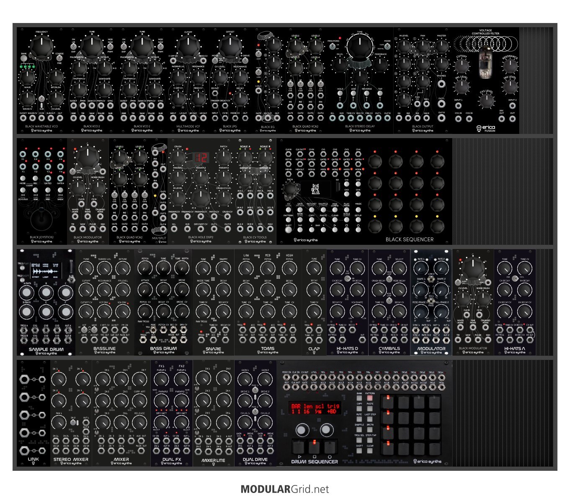Select CH1 on the Black Sequencer

tap(346, 184)
